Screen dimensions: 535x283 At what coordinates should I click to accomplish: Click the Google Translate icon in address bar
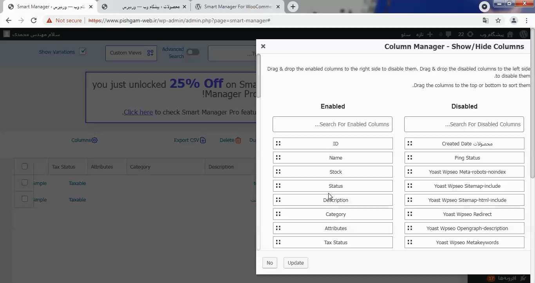coord(486,20)
